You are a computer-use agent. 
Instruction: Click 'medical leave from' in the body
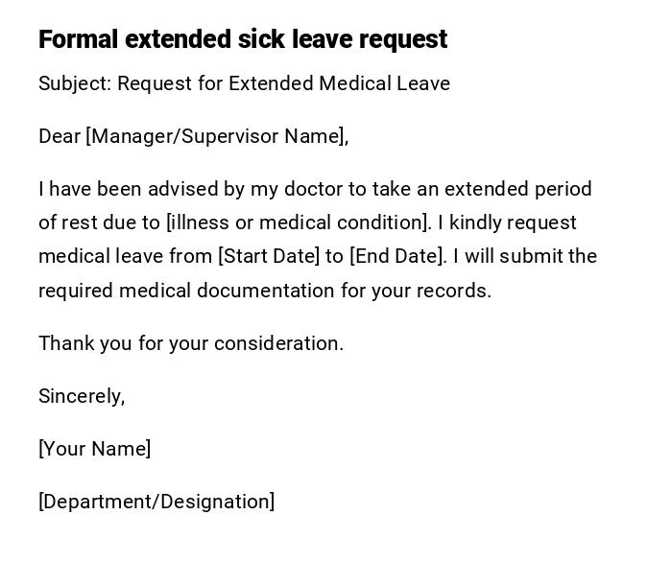click(126, 256)
